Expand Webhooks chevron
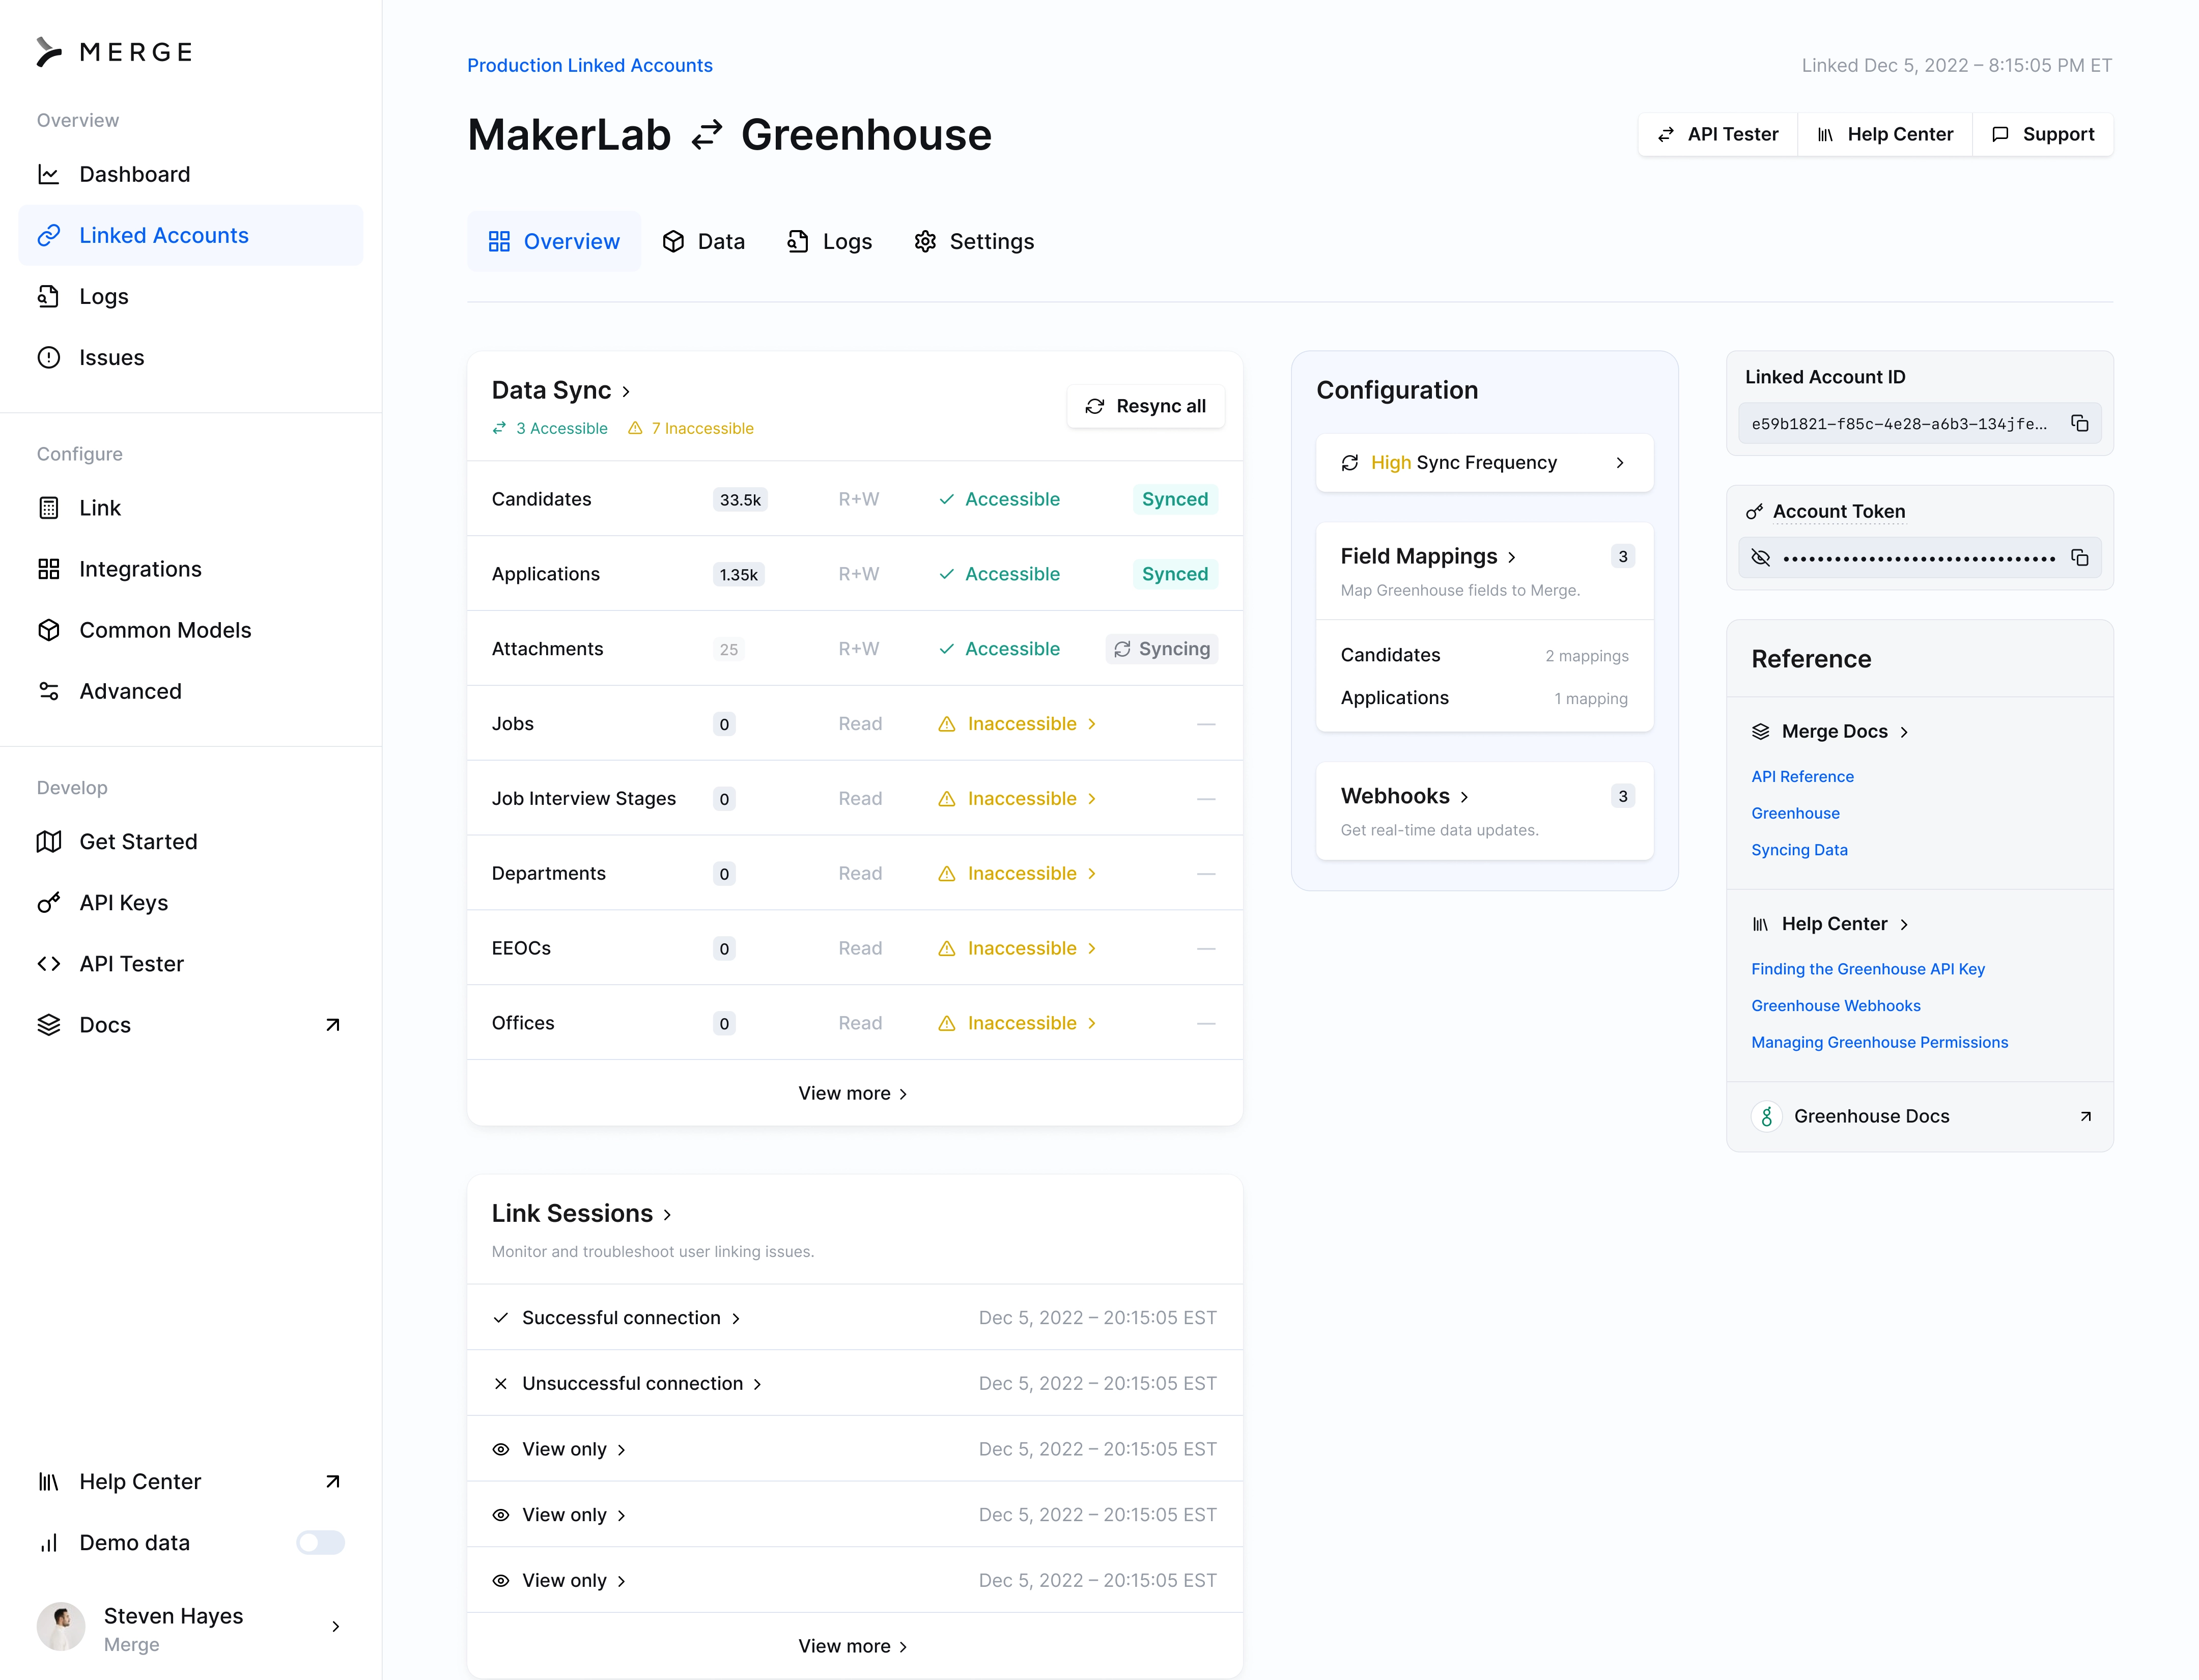The width and height of the screenshot is (2199, 1680). pyautogui.click(x=1464, y=797)
